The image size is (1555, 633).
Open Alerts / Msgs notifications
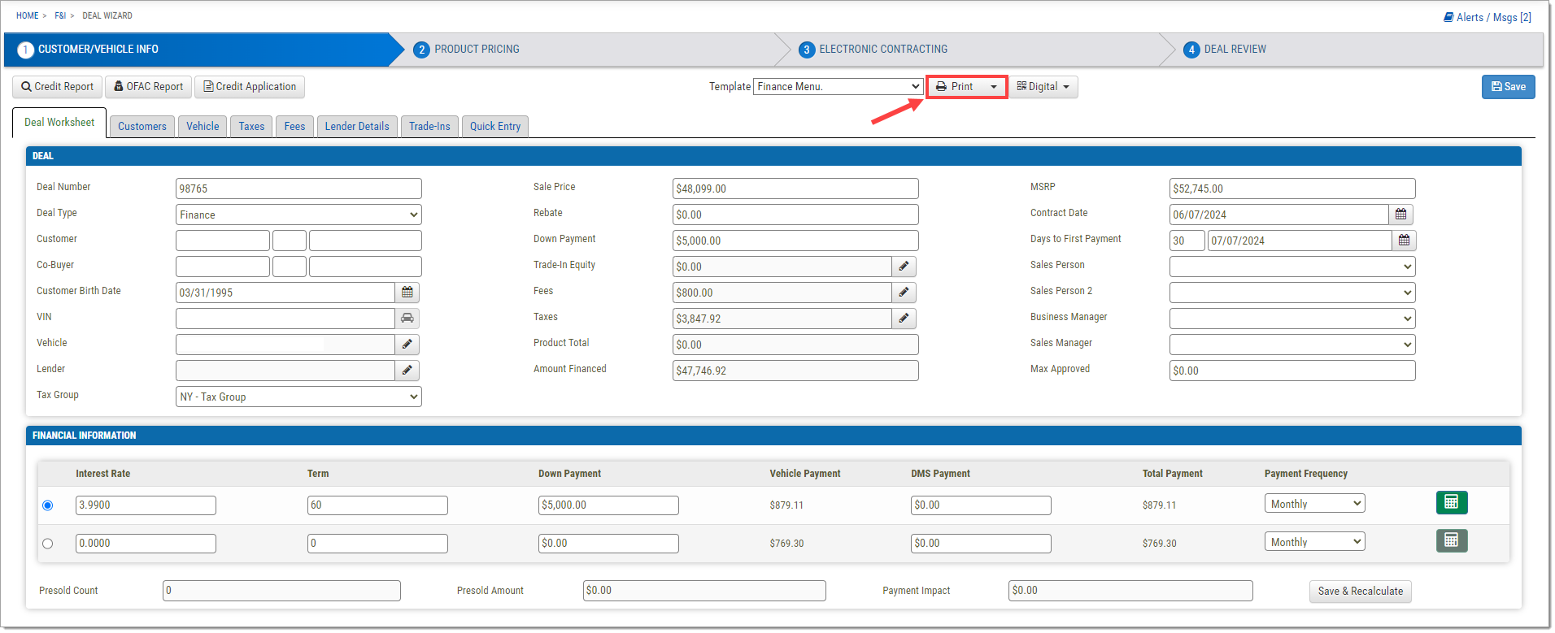pyautogui.click(x=1487, y=17)
